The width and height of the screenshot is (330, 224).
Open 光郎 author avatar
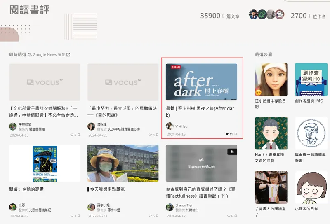(x=13, y=207)
